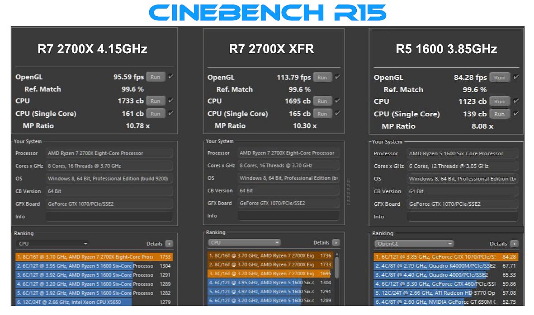Open Details arrow in the R7 2700X XFR ranking
This screenshot has width=534, height=315.
pos(336,243)
